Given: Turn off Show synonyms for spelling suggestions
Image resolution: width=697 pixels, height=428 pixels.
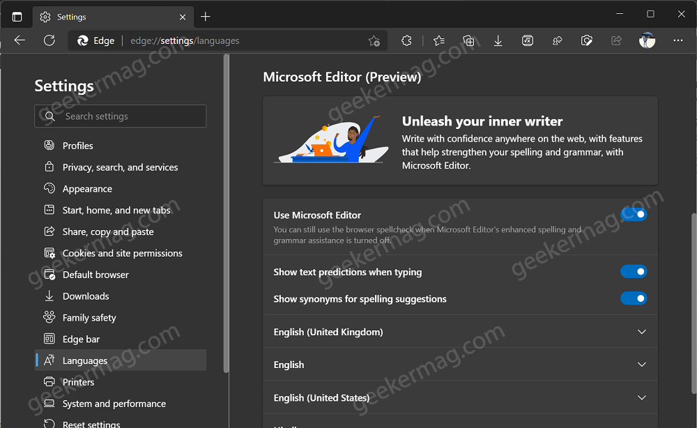Looking at the screenshot, I should pos(634,298).
